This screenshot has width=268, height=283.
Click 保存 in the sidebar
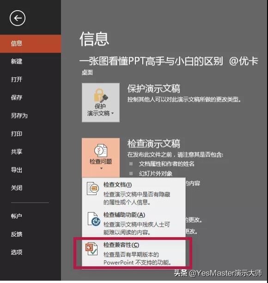[30, 98]
